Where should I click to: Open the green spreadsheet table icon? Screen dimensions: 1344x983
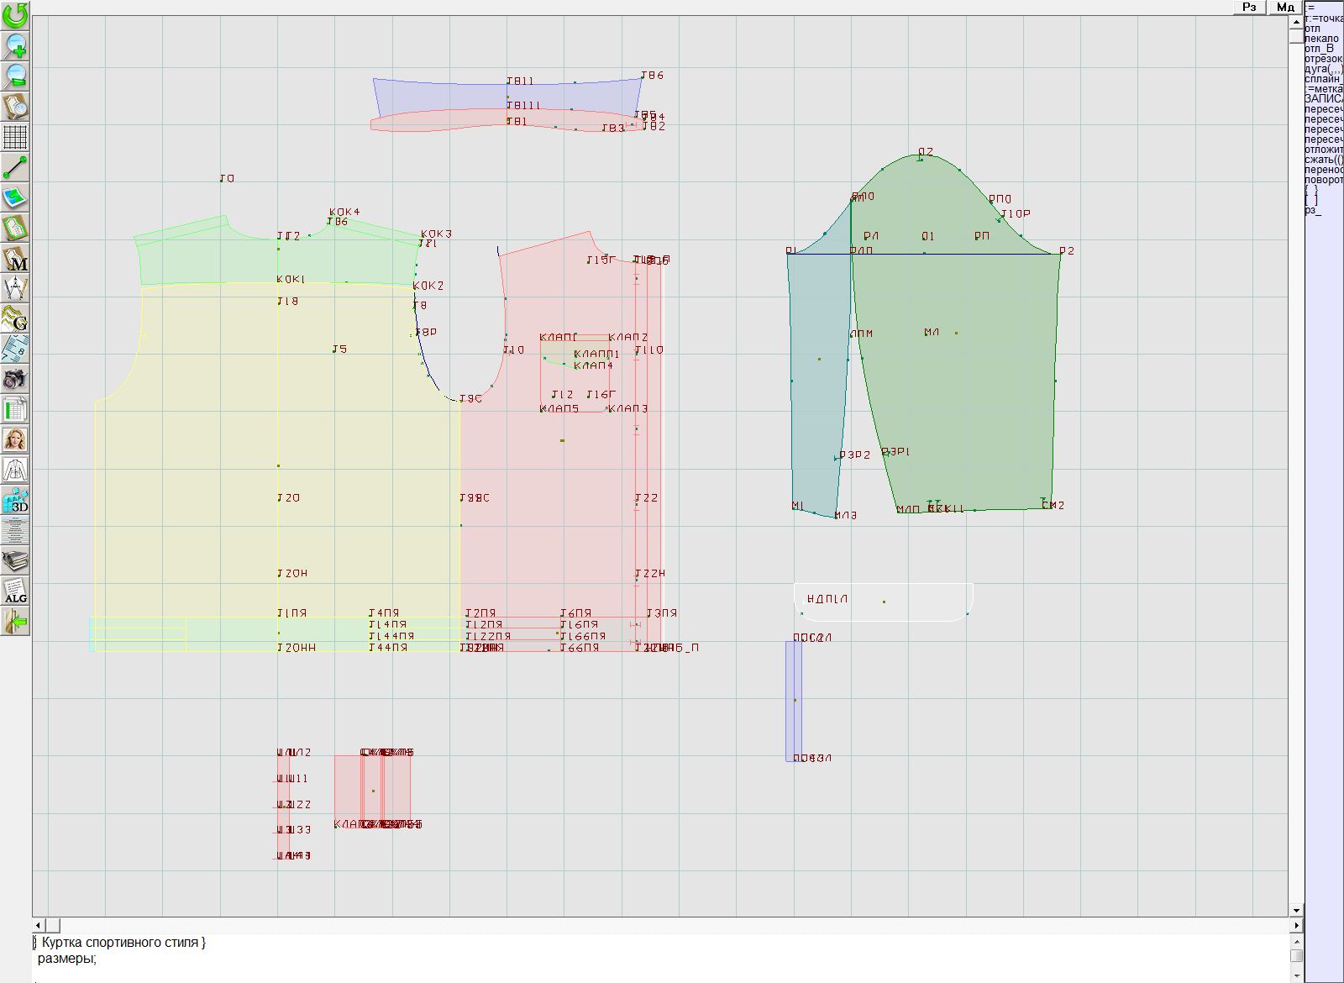point(15,410)
